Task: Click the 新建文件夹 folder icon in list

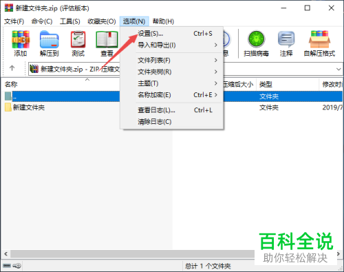Action: coord(8,107)
